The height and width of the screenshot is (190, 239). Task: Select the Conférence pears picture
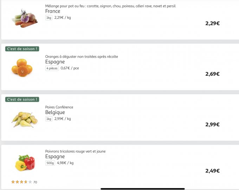tap(24, 119)
